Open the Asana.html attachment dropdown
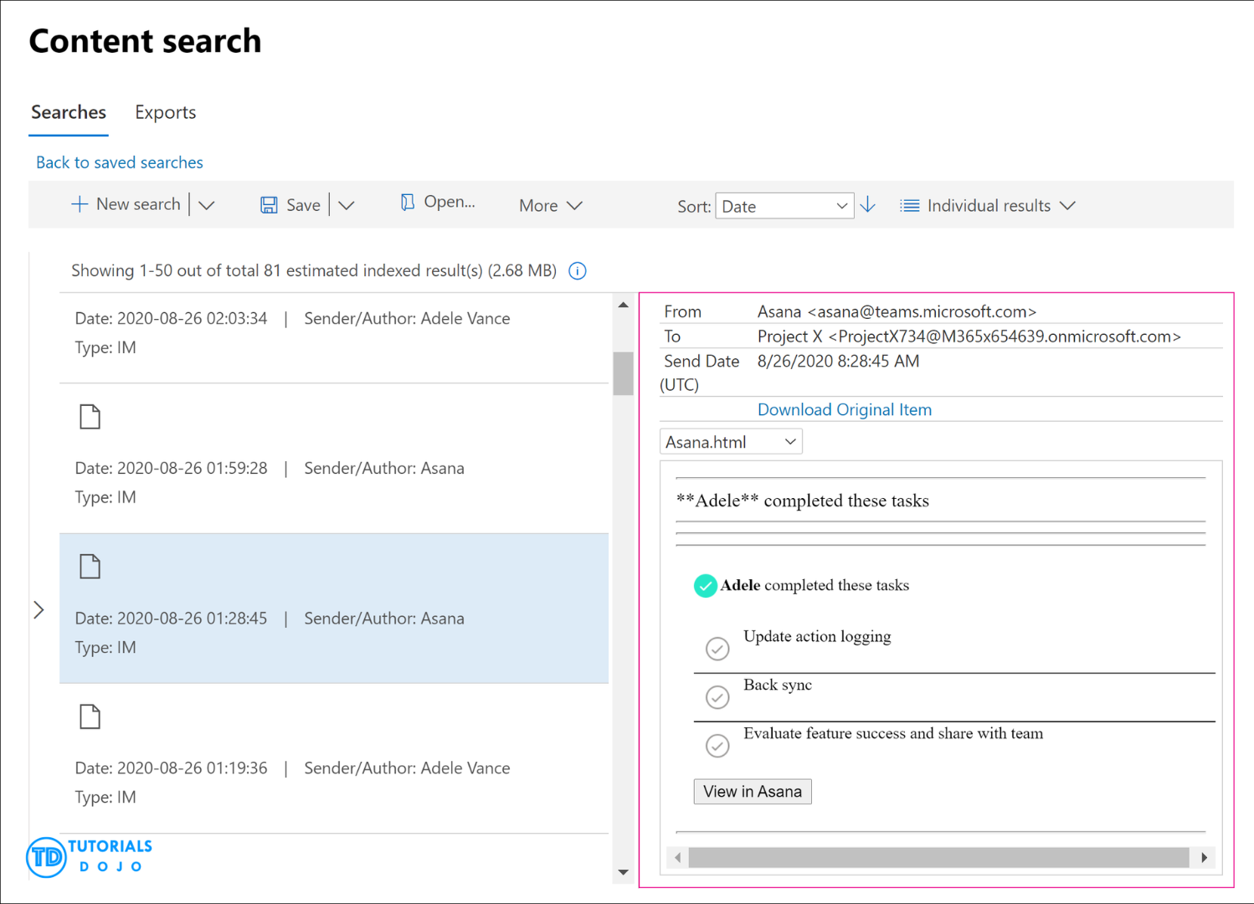This screenshot has width=1254, height=904. click(x=731, y=442)
